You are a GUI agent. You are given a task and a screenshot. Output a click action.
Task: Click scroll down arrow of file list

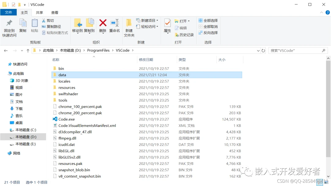pos(328,177)
